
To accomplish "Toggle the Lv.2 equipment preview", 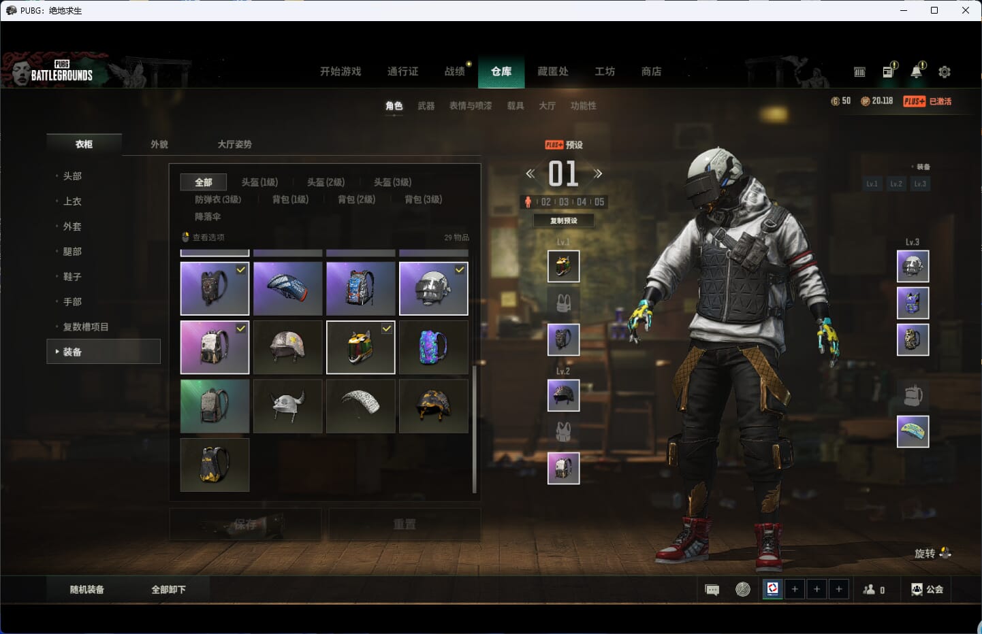I will [896, 184].
